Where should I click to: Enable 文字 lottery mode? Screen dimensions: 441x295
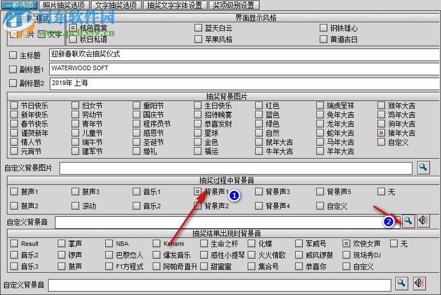click(41, 34)
